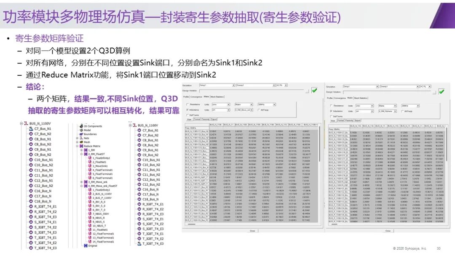Click the BUS_N_1100V net icon in left tree
This screenshot has width=455, height=256.
click(26, 123)
